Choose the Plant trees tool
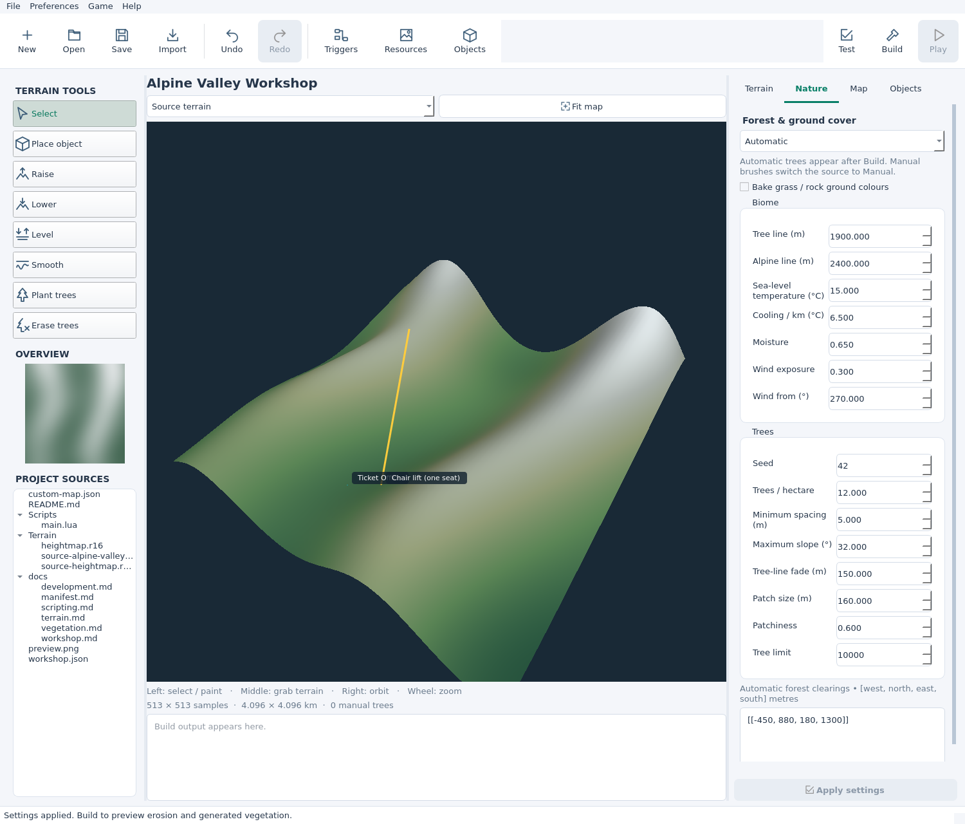This screenshot has height=824, width=965. tap(75, 295)
